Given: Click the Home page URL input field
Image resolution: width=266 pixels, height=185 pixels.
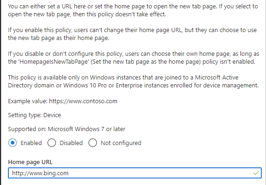Looking at the screenshot, I should point(135,173).
